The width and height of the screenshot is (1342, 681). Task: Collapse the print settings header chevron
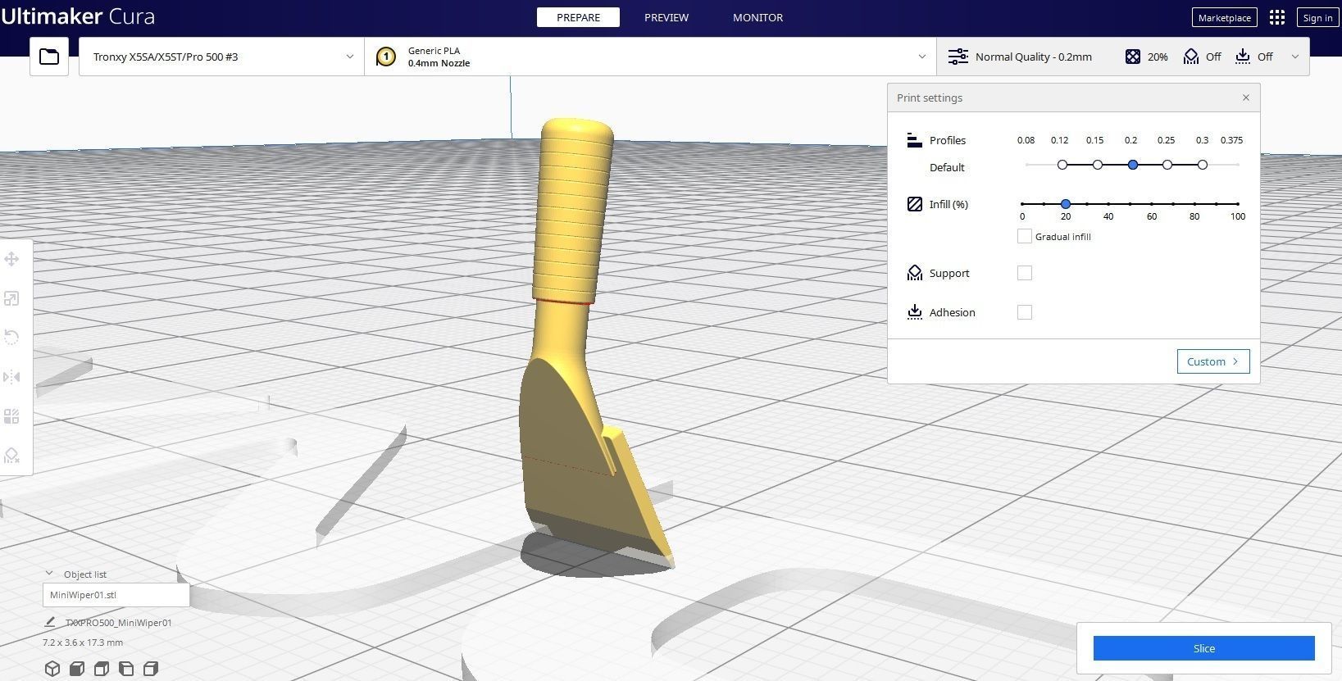(1295, 57)
